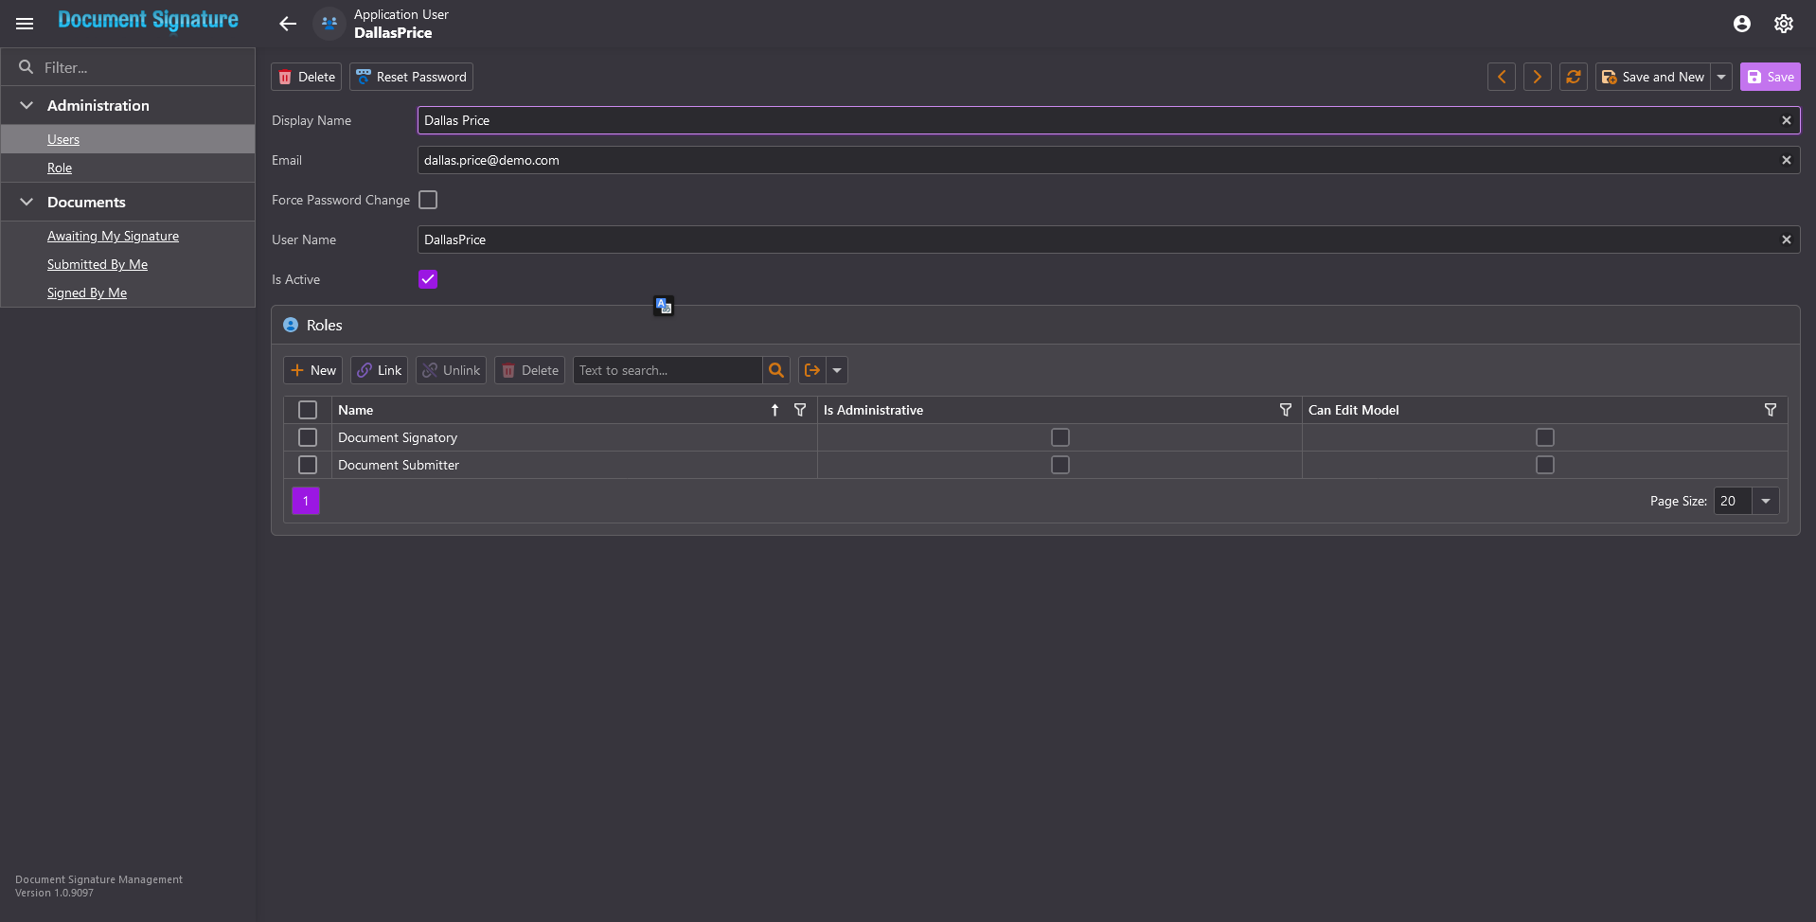1816x922 pixels.
Task: Click the back arrow icon
Action: click(288, 24)
